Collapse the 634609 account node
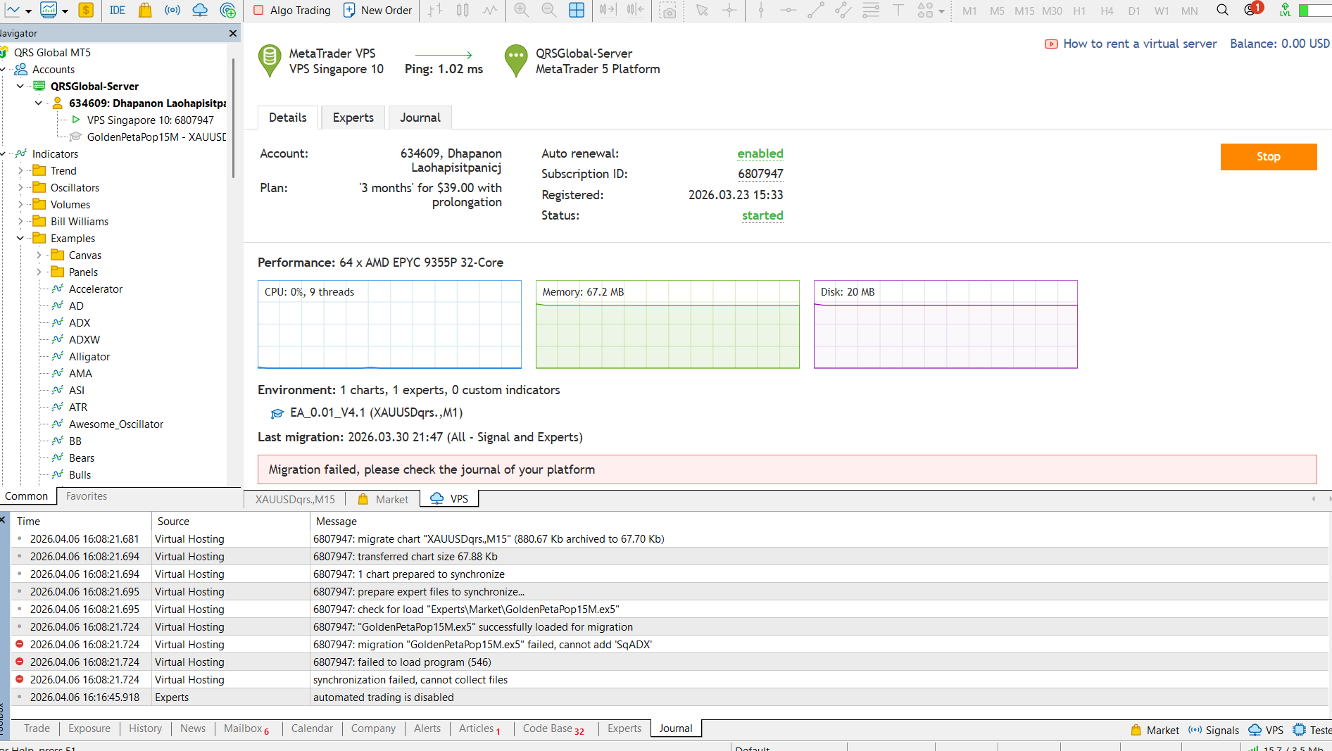The height and width of the screenshot is (751, 1332). click(39, 103)
